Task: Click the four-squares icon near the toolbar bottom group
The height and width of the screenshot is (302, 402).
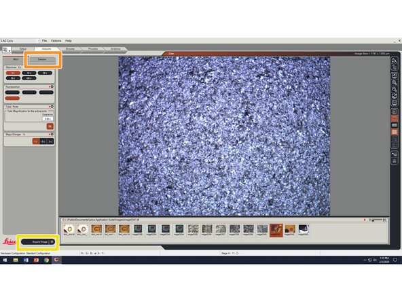Action: point(395,146)
